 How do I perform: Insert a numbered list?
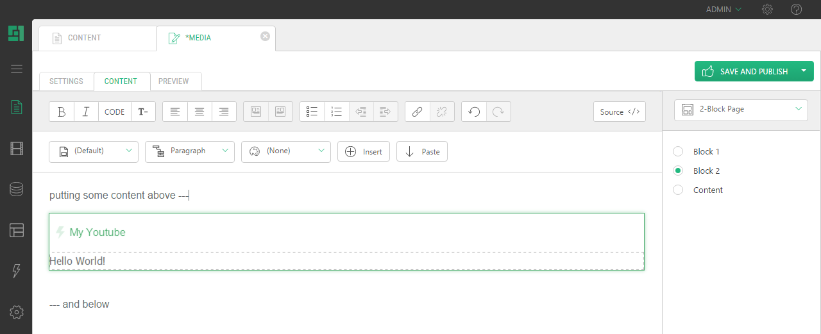pyautogui.click(x=337, y=112)
